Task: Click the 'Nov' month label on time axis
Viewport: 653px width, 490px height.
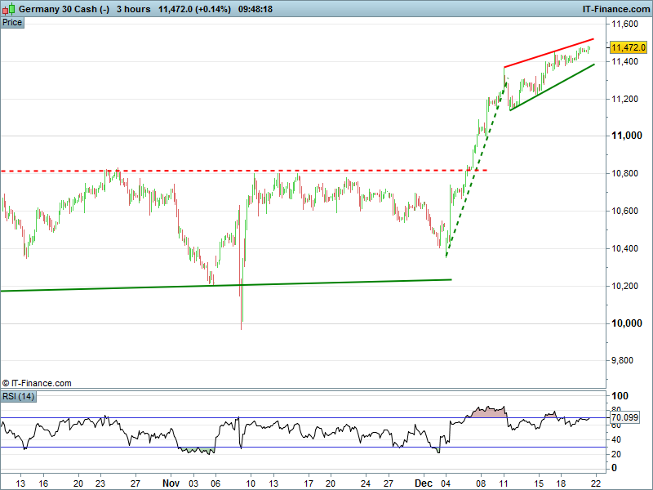Action: [x=171, y=483]
